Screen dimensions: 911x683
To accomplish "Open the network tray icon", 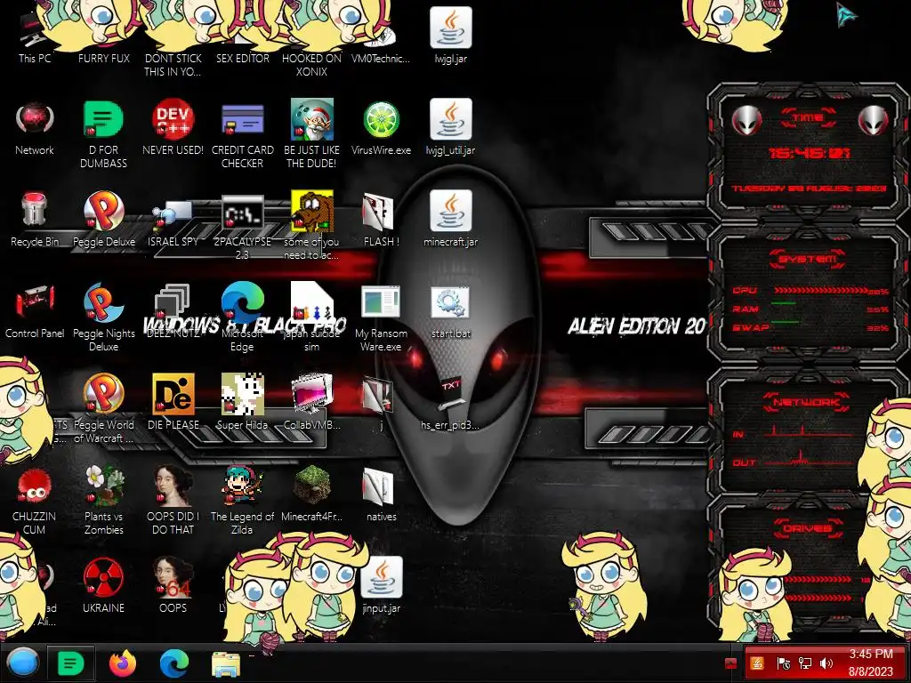I will click(x=804, y=663).
